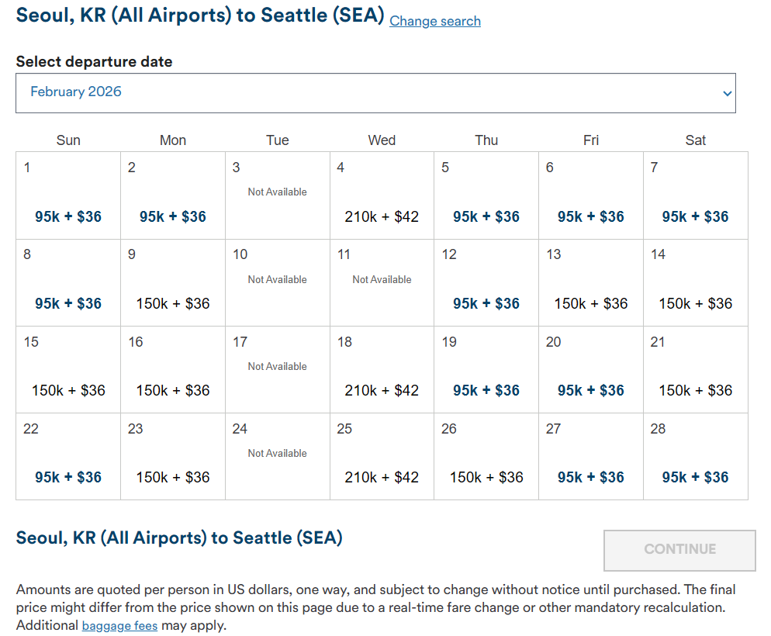Screen dimensions: 771x636
Task: Open the February 2026 month dropdown
Action: (x=375, y=92)
